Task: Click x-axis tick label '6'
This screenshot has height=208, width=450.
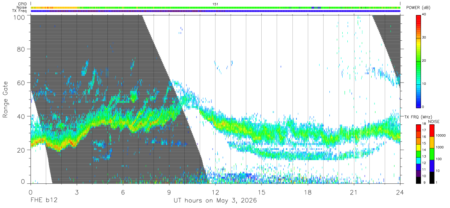Action: 123,192
